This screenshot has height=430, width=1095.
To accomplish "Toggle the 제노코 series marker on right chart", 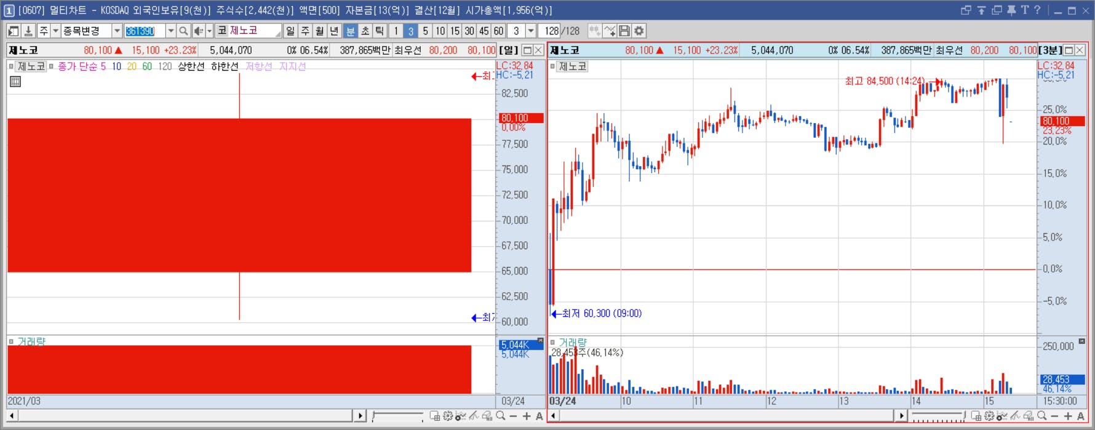I will click(552, 66).
